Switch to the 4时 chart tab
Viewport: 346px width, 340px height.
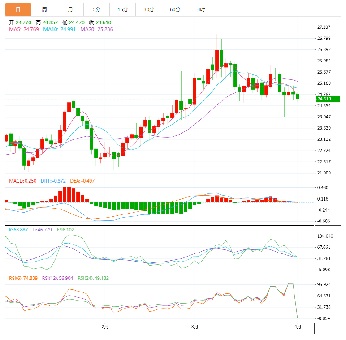[x=201, y=9]
